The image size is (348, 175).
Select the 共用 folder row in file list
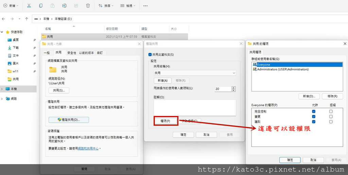point(115,37)
